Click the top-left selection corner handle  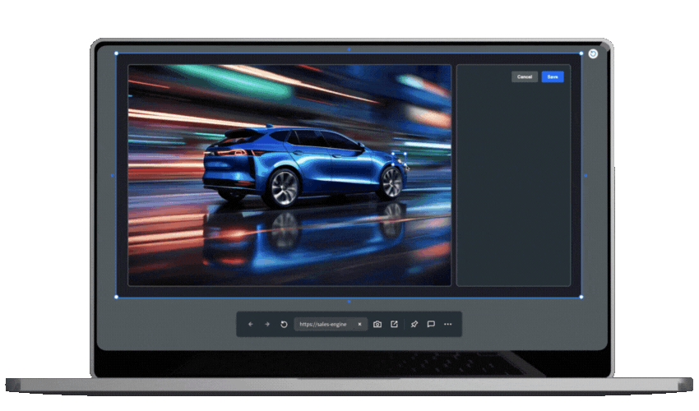click(x=116, y=54)
